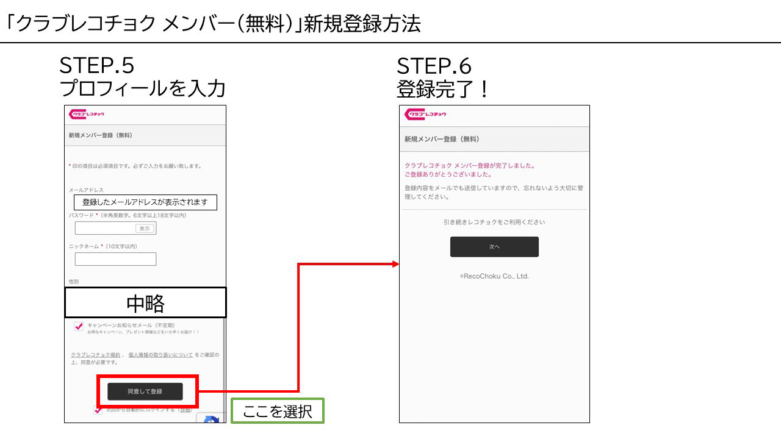Click the STEP.6 heading
The height and width of the screenshot is (439, 781).
(434, 66)
